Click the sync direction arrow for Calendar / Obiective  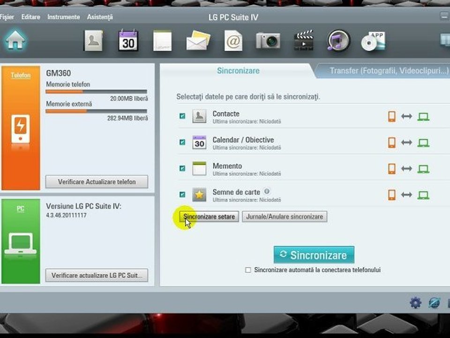(407, 143)
